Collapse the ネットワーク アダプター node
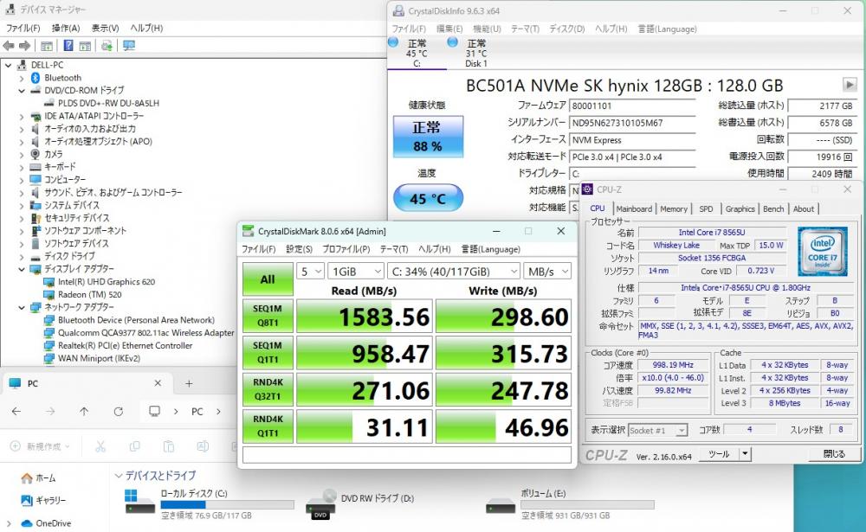866x532 pixels. pos(22,307)
